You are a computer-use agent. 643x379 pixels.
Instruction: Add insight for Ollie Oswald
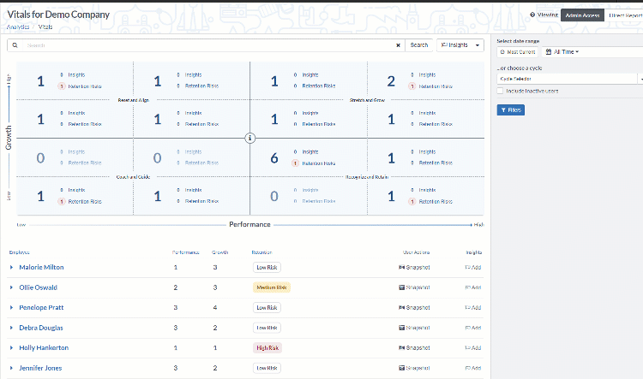click(472, 287)
